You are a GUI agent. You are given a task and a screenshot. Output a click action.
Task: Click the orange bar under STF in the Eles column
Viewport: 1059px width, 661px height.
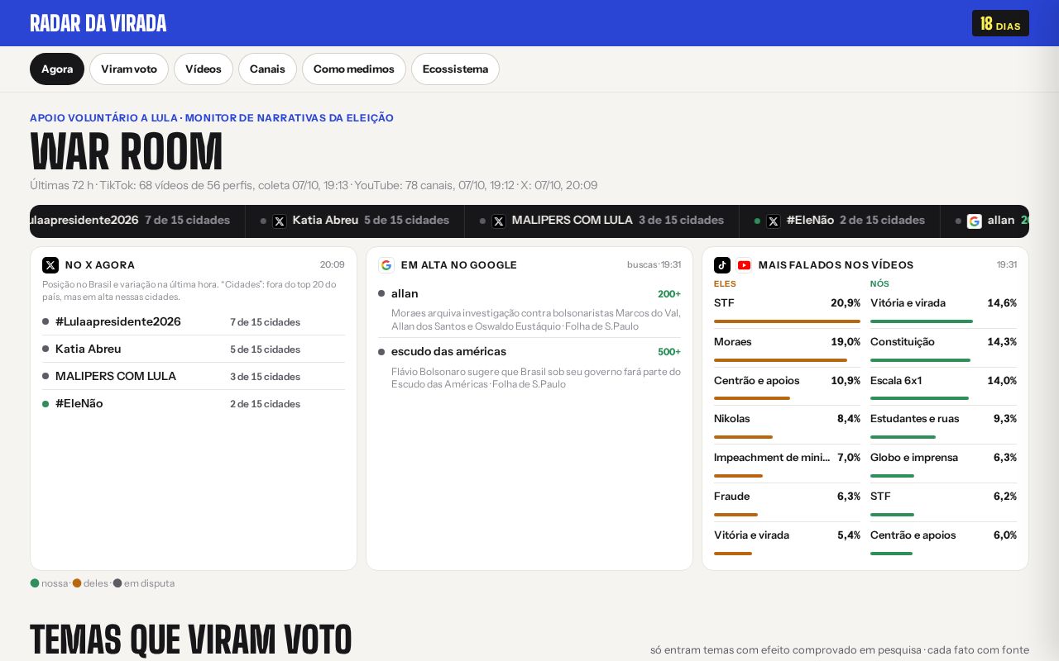787,321
